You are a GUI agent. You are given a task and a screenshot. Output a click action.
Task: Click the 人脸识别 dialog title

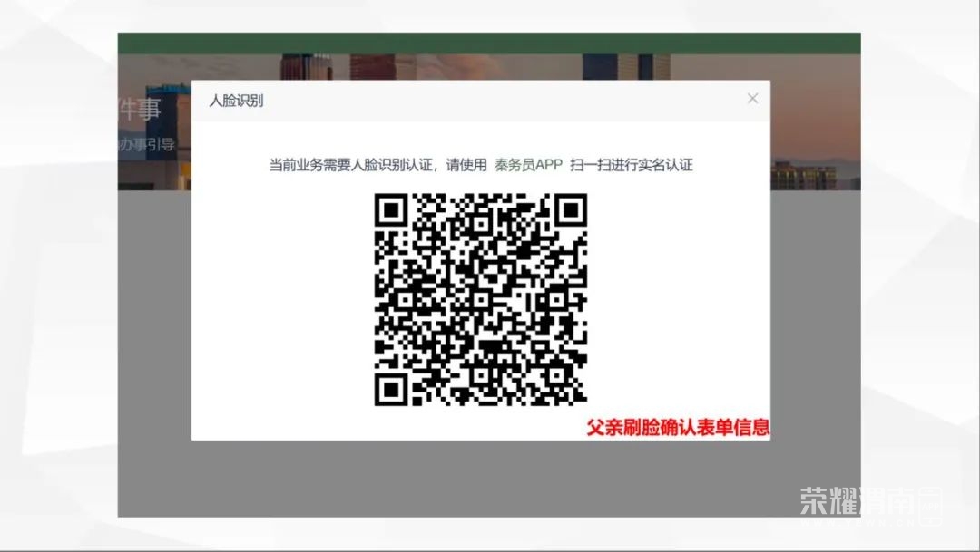(236, 101)
